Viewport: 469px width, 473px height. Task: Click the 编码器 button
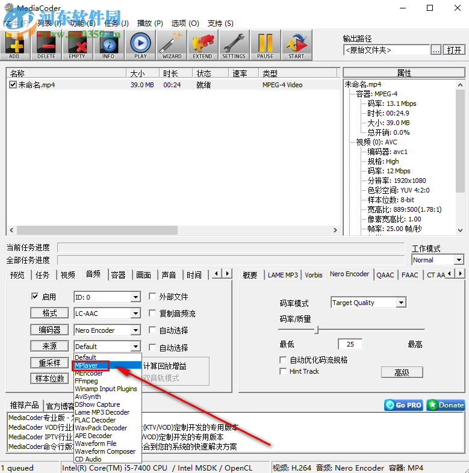(49, 330)
